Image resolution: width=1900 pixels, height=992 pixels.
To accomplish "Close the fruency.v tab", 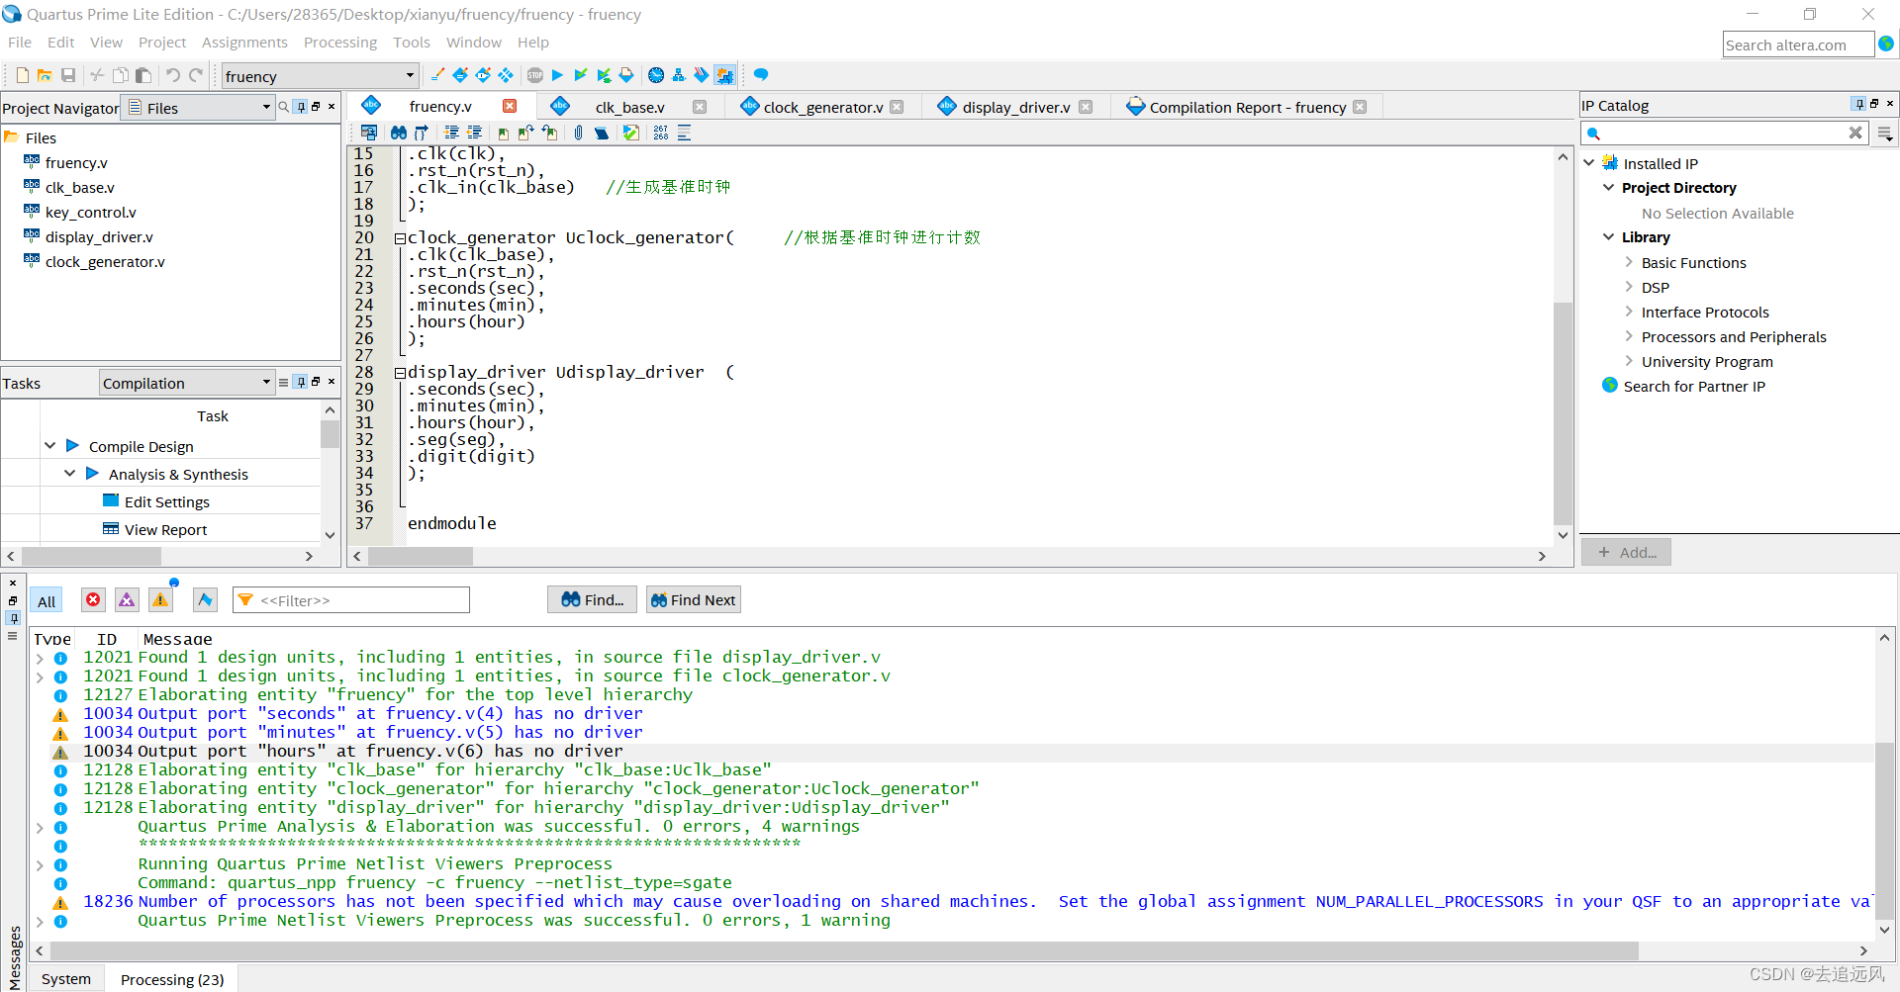I will click(510, 106).
